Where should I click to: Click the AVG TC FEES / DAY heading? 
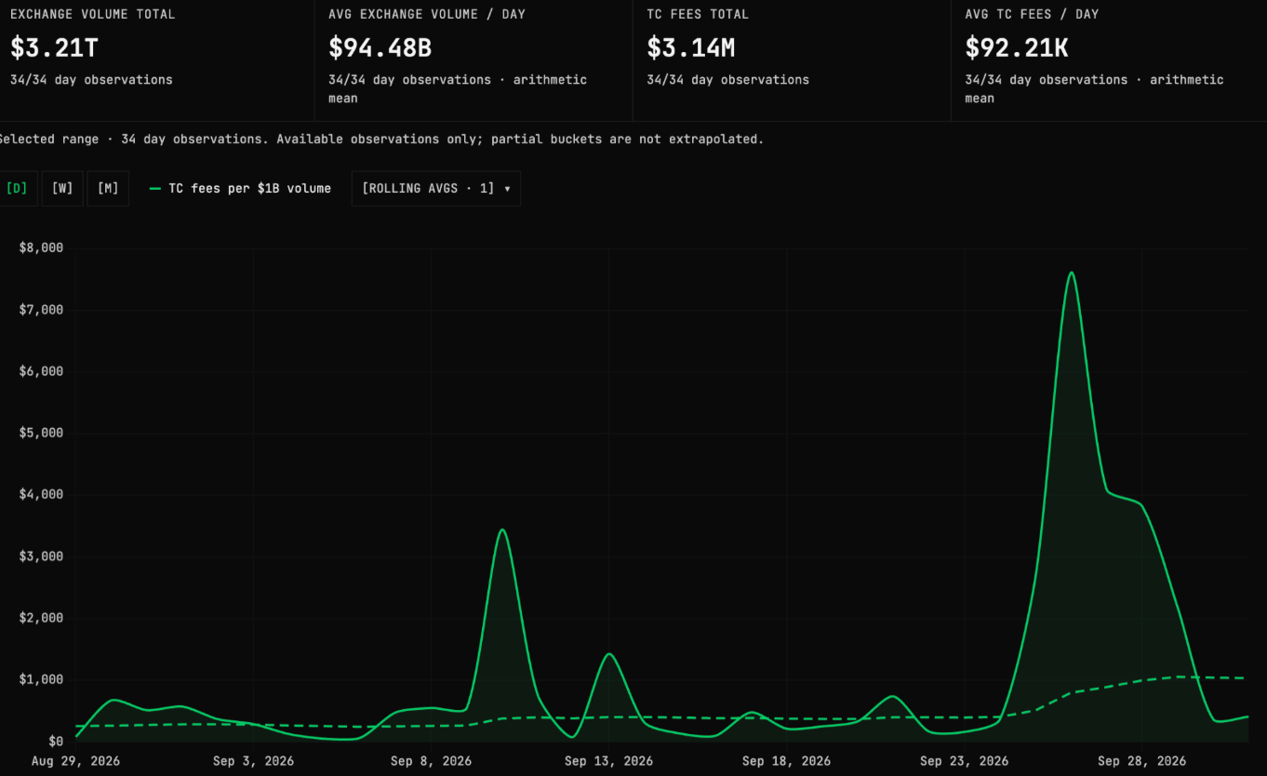tap(1032, 14)
